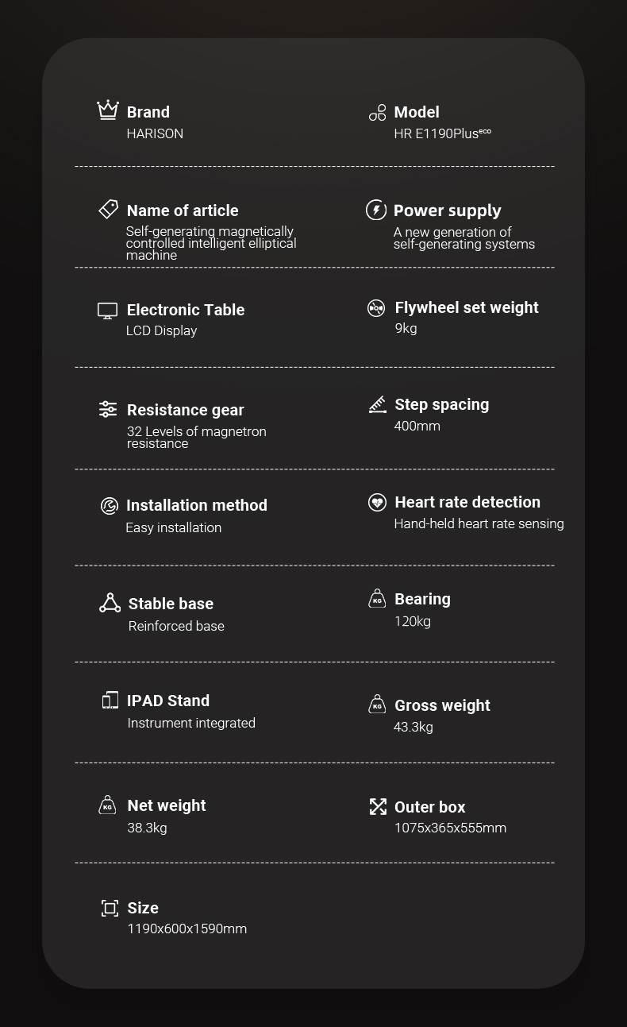Screen dimensions: 627x1027
Task: Click the HR E1190Plus model text
Action: (442, 133)
